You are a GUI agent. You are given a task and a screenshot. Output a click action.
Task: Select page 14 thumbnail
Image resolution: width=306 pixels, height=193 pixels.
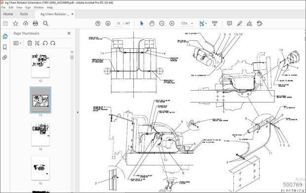[40, 134]
